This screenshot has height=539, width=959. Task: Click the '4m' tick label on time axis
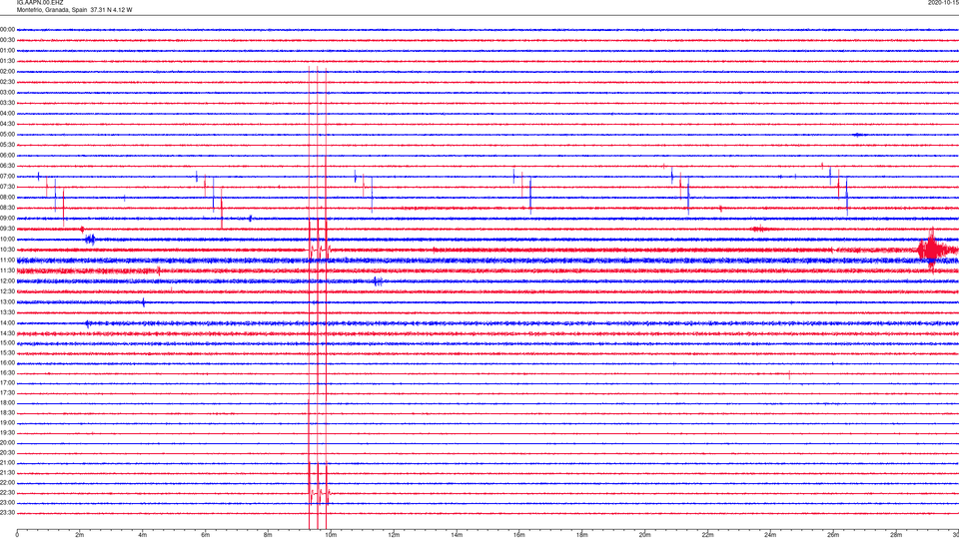(143, 535)
